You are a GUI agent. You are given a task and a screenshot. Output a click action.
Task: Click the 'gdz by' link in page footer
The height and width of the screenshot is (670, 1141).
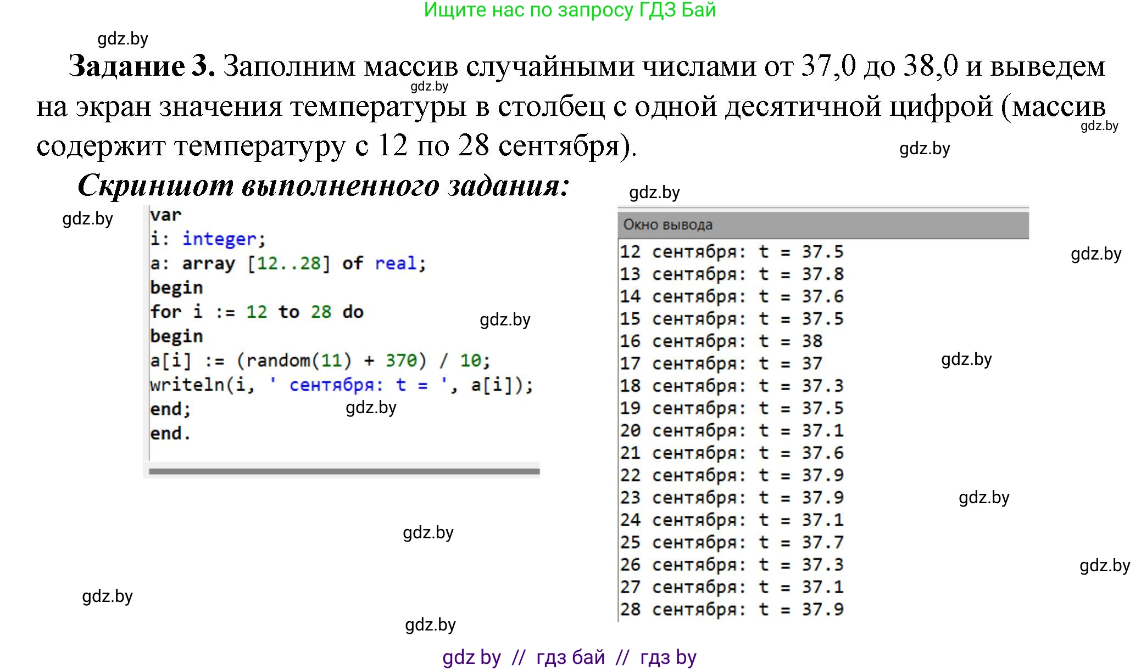(471, 656)
